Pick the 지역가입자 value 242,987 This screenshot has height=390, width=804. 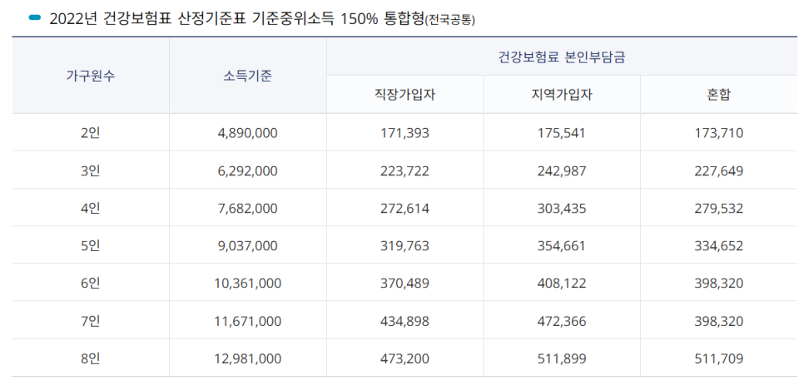[x=562, y=170]
